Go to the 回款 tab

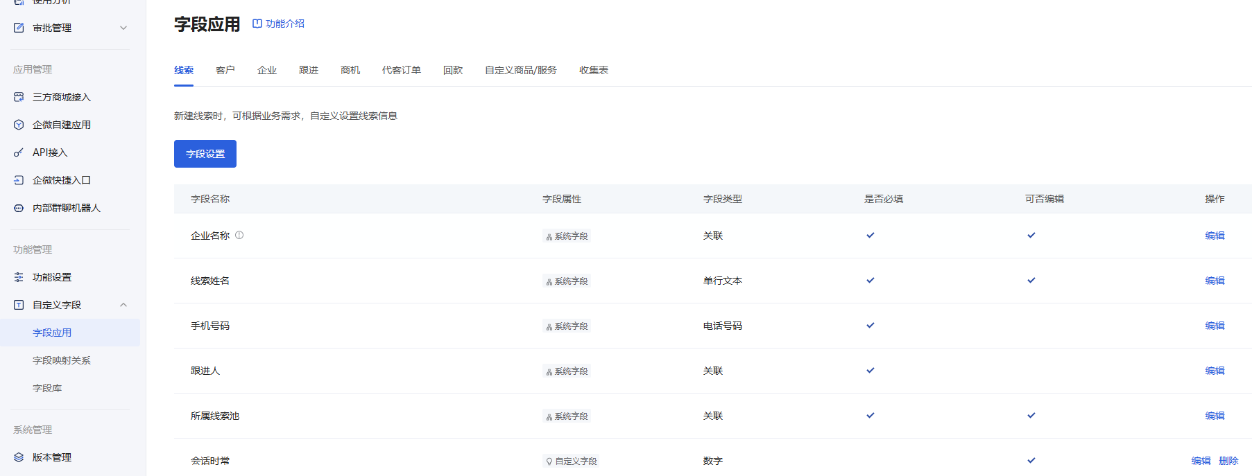pyautogui.click(x=453, y=70)
